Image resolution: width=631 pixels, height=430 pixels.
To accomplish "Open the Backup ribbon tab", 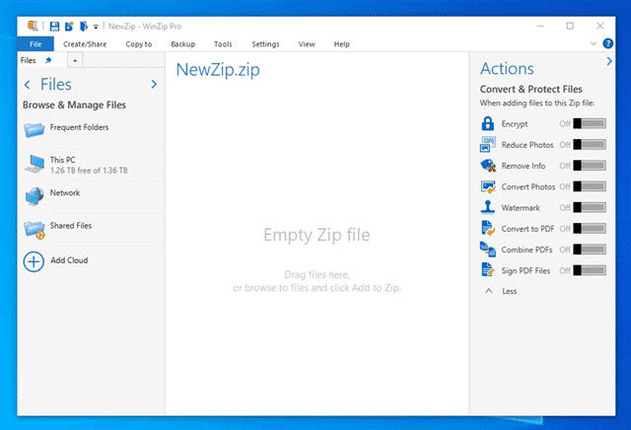I will [x=183, y=44].
